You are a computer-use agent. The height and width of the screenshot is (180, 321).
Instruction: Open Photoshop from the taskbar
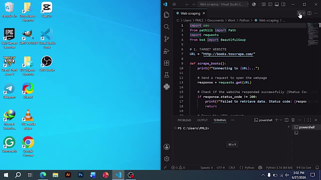[81, 175]
